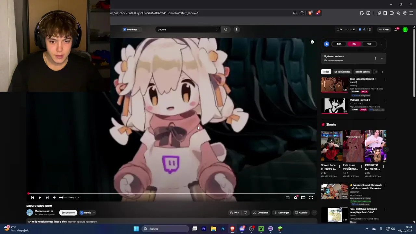The width and height of the screenshot is (416, 234).
Task: Open the Marinosaurio channel name
Action: (43, 211)
